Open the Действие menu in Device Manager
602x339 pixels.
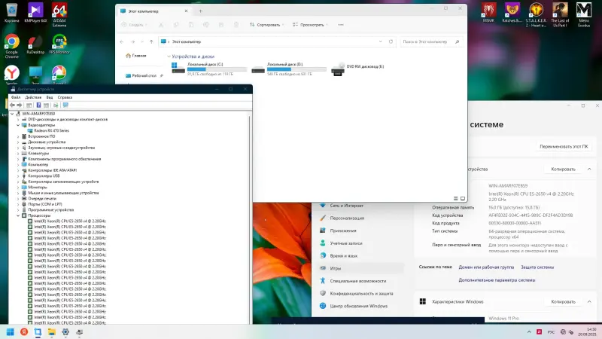[33, 97]
